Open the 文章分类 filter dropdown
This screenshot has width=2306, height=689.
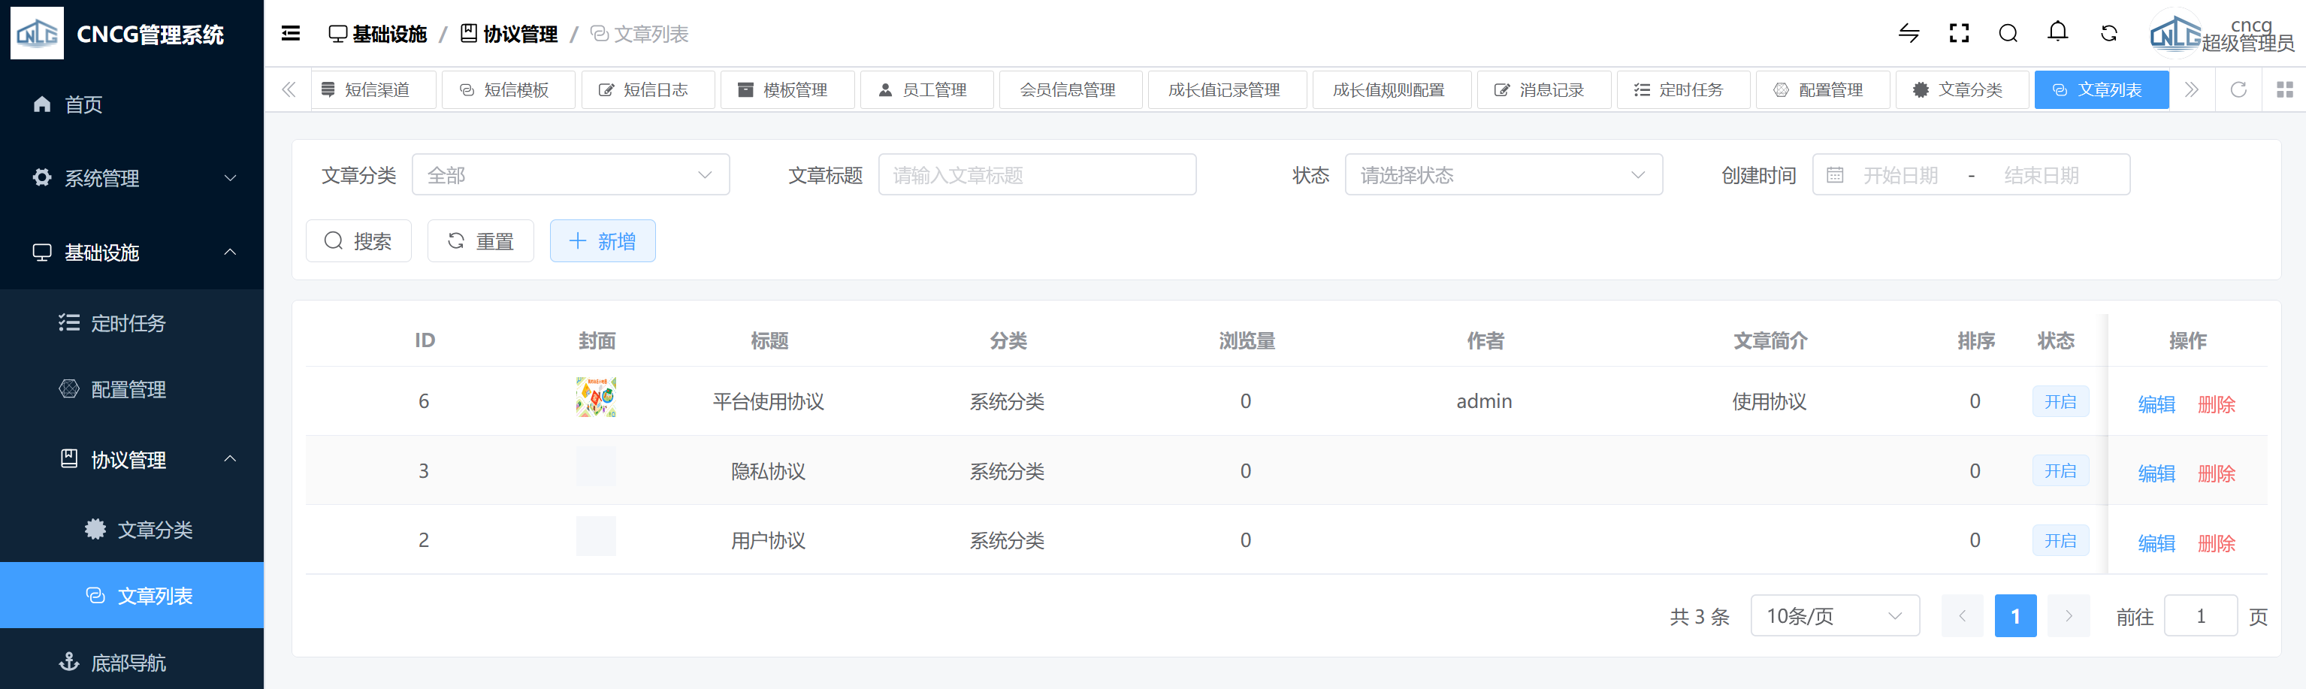point(570,175)
